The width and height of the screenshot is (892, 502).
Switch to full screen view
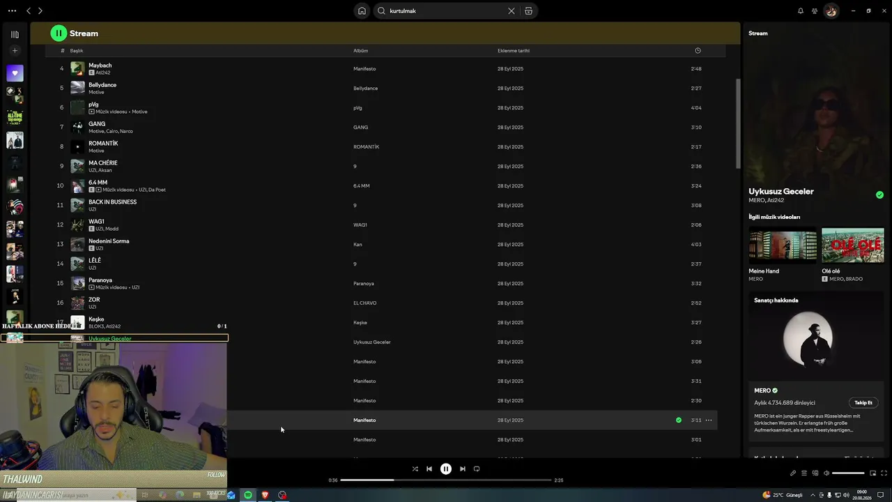click(x=884, y=473)
